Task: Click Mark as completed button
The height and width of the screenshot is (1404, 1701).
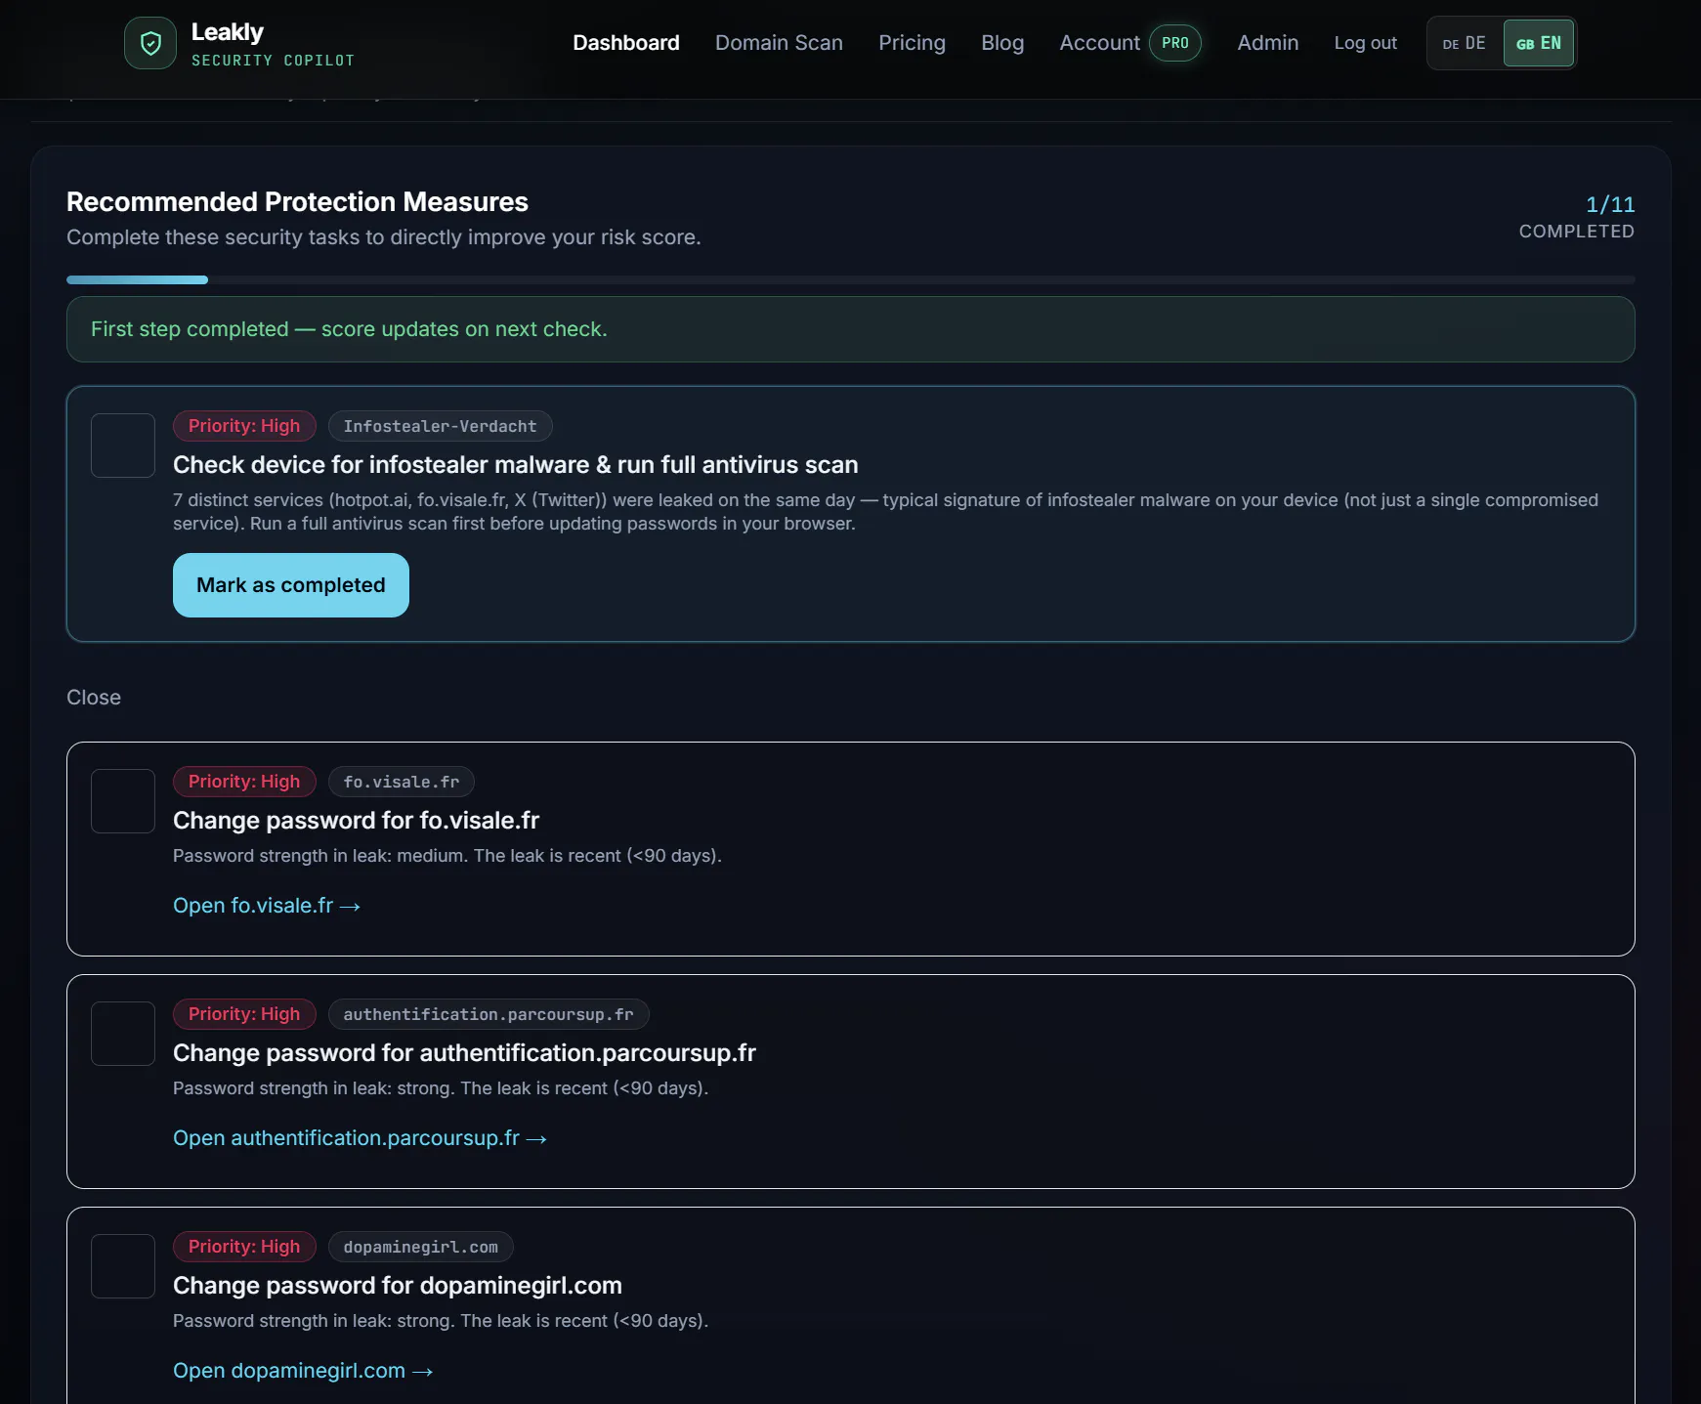Action: (x=291, y=585)
